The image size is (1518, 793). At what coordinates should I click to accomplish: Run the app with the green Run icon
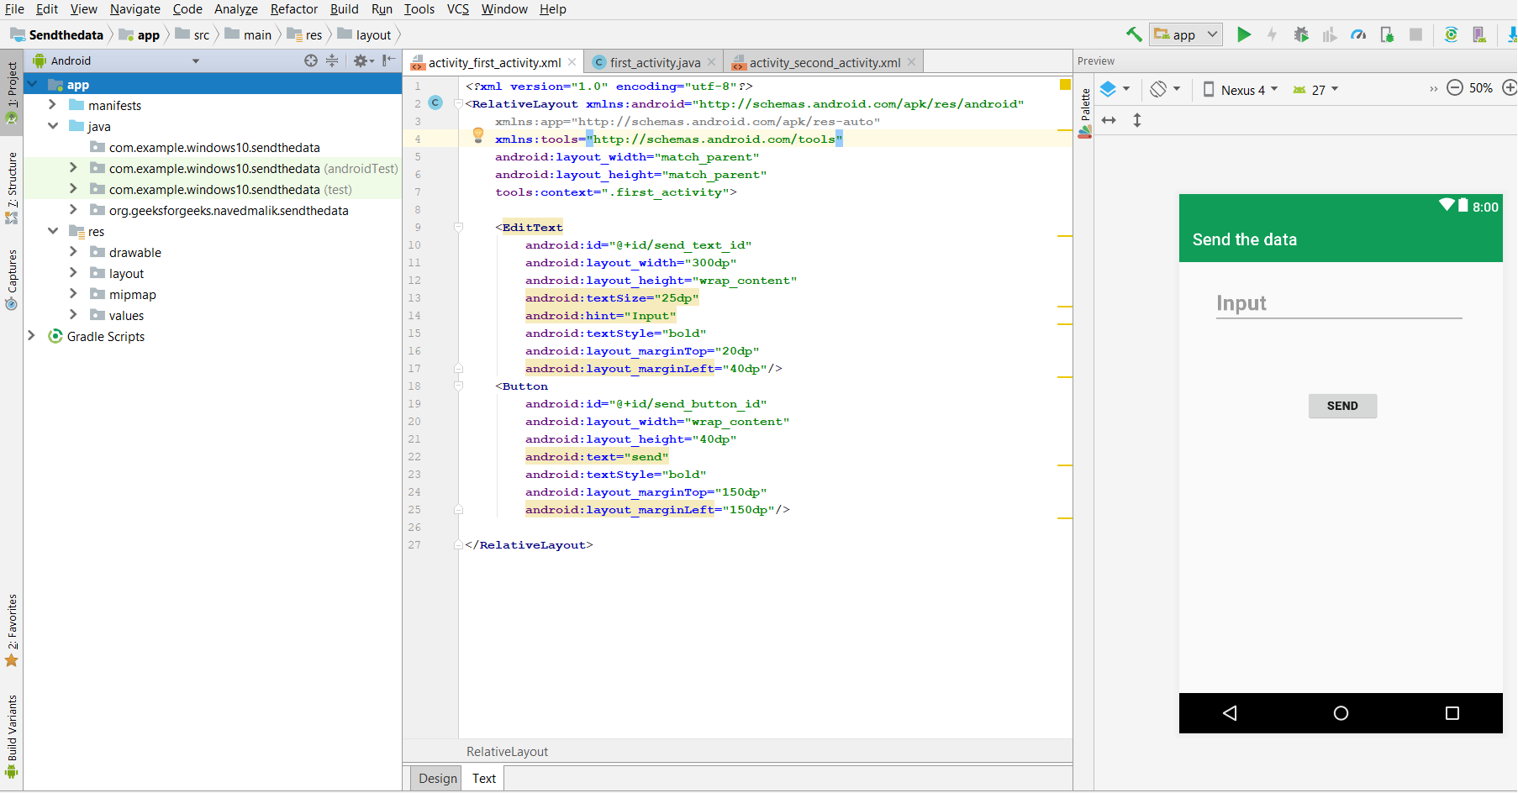(x=1244, y=34)
